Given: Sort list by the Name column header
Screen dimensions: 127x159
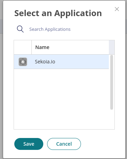Looking at the screenshot, I should [70, 47].
